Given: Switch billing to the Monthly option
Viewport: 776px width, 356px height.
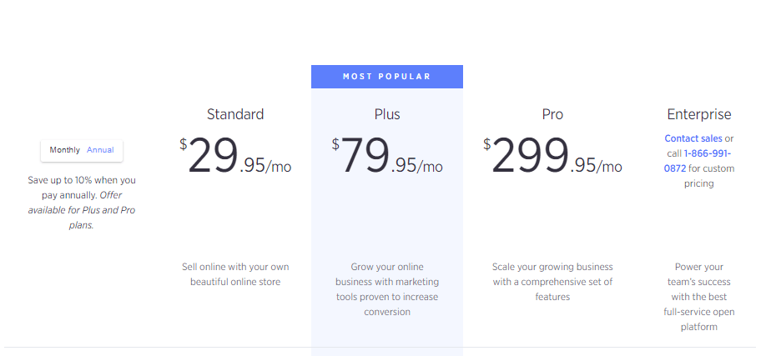Looking at the screenshot, I should pyautogui.click(x=64, y=150).
